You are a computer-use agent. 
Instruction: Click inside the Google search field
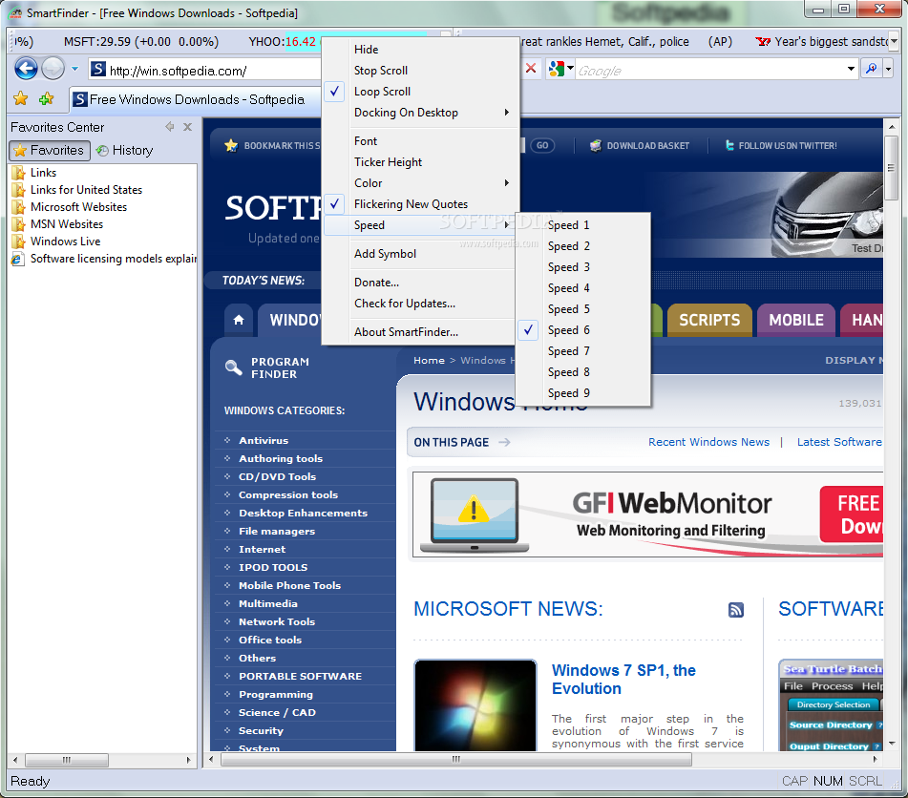pyautogui.click(x=709, y=70)
